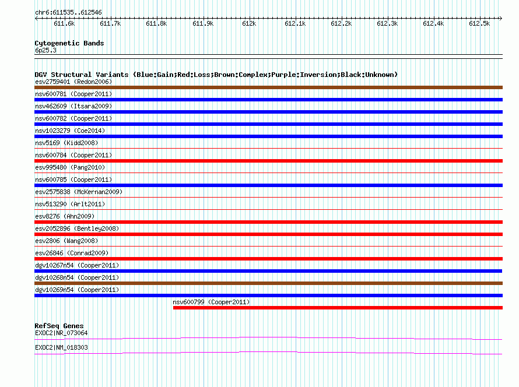Open the nsv5169 (Kidd2008) variant label
The image size is (519, 387).
[66, 143]
